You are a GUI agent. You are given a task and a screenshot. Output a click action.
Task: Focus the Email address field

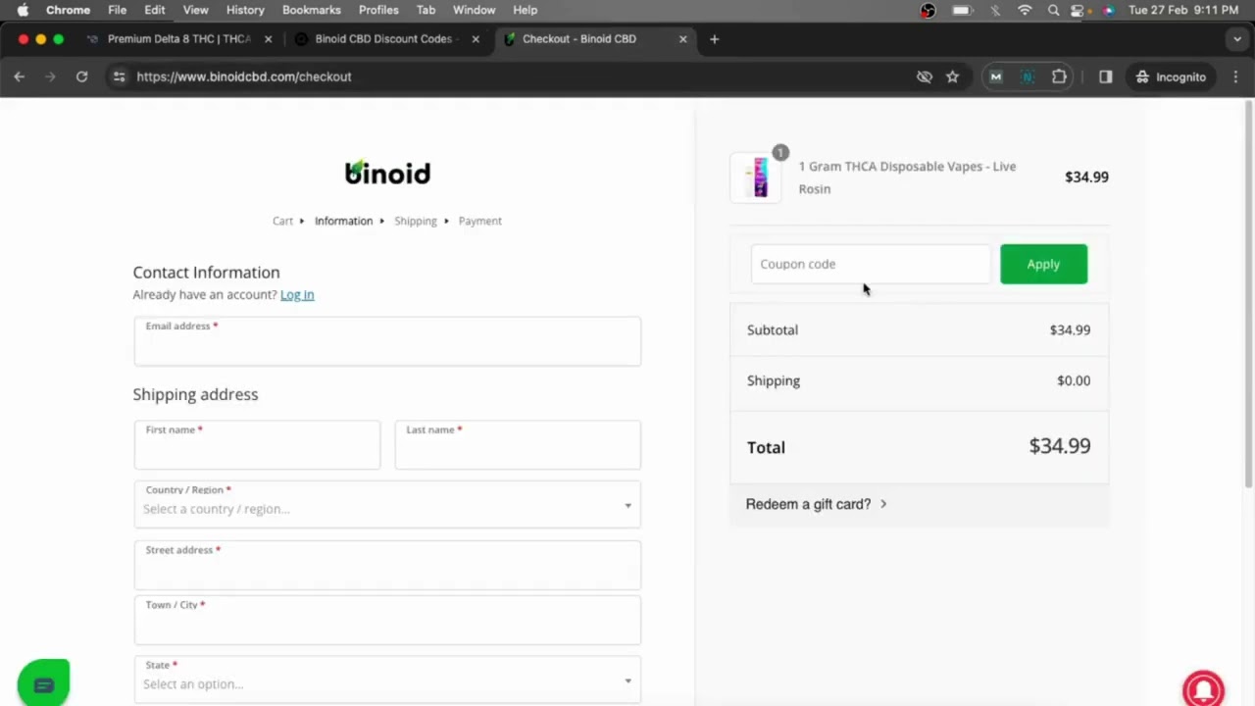(x=387, y=341)
